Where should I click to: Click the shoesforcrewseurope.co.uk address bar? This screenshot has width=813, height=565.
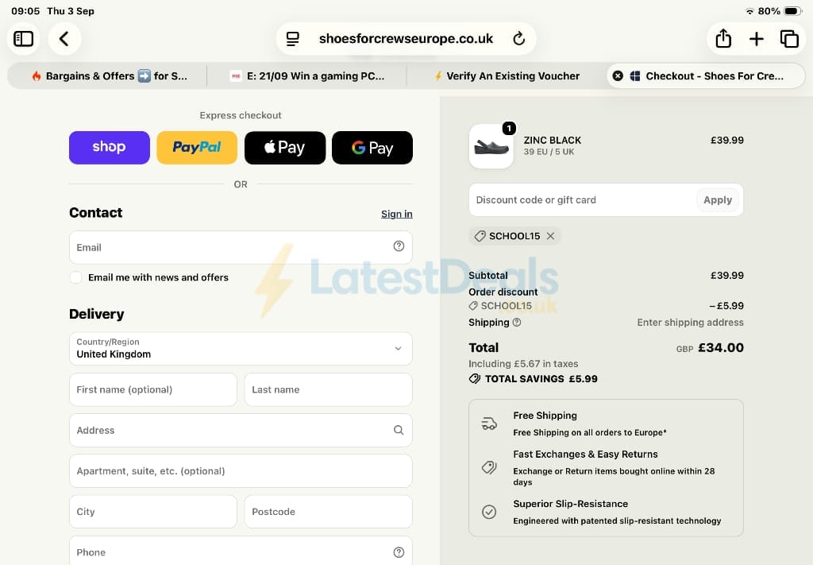coord(406,39)
